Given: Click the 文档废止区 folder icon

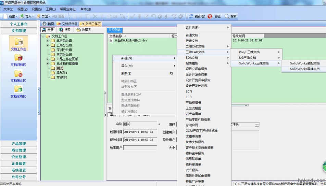Looking at the screenshot, I should click(18, 74).
